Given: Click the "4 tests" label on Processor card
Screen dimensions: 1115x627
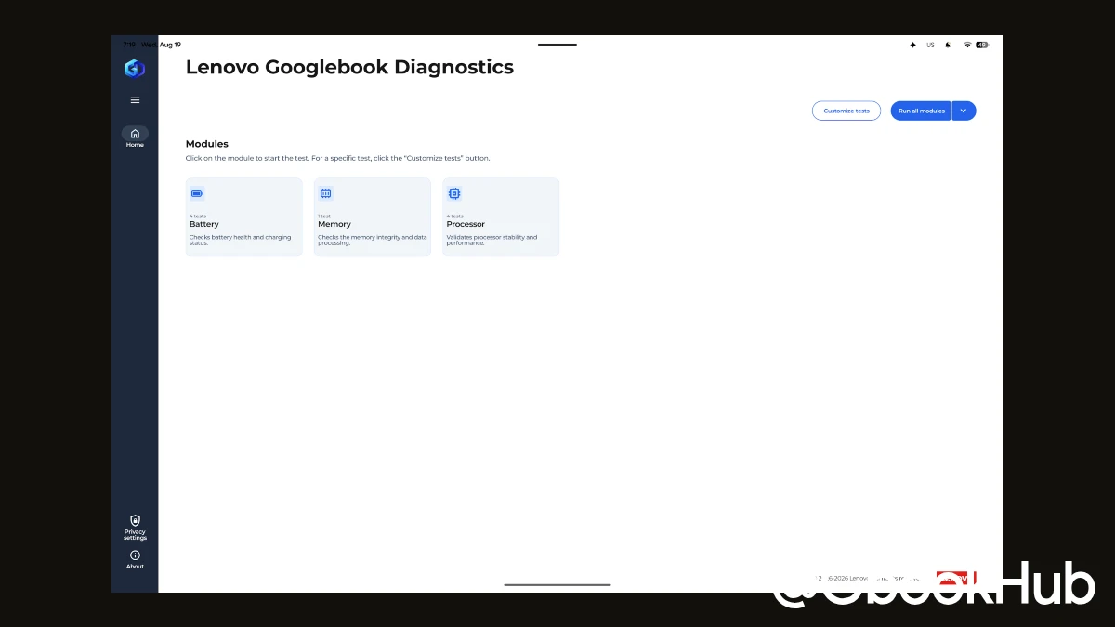Looking at the screenshot, I should click(x=454, y=216).
